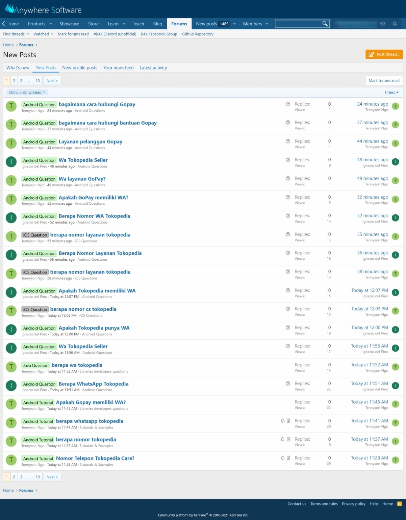Screen dimensions: 406x520
Task: Open thread 'Nomor Telepon Tokopedia Care?'
Action: click(x=95, y=458)
